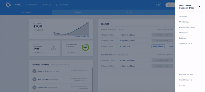Screen dimensions: 205x92
Task: Select the Expiring Members tab
Action: coord(60,65)
